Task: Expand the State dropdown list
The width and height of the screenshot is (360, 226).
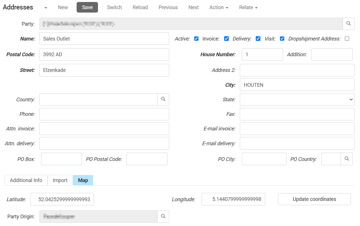Action: pyautogui.click(x=297, y=99)
